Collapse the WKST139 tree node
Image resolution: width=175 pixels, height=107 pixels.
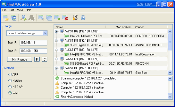(56, 68)
